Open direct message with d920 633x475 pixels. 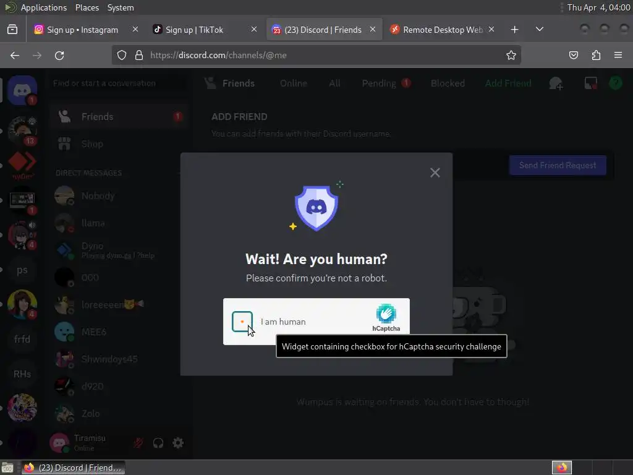(x=119, y=386)
